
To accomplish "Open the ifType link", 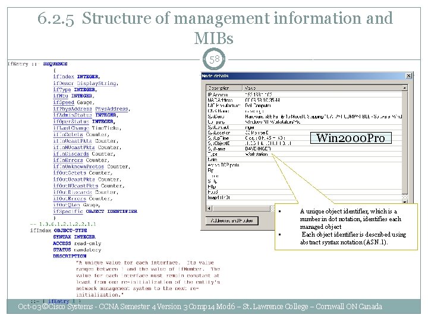I will pyautogui.click(x=62, y=90).
